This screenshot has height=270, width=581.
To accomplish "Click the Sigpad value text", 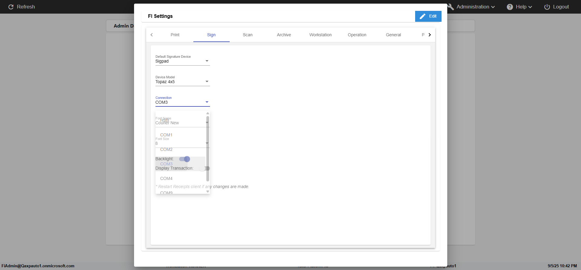I will [x=162, y=61].
